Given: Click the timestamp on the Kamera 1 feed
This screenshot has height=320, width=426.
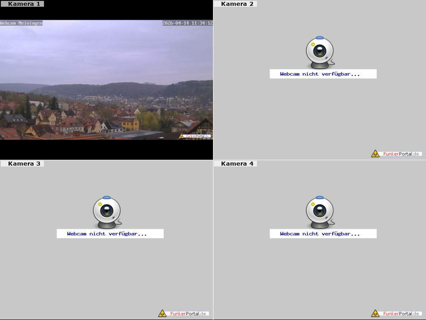Looking at the screenshot, I should [x=187, y=23].
